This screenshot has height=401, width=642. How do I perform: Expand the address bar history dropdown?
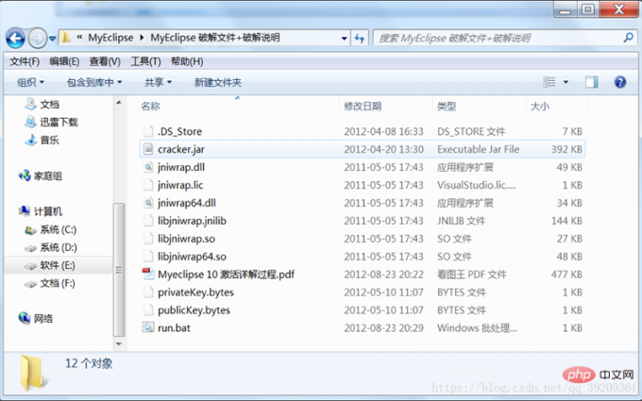click(345, 39)
